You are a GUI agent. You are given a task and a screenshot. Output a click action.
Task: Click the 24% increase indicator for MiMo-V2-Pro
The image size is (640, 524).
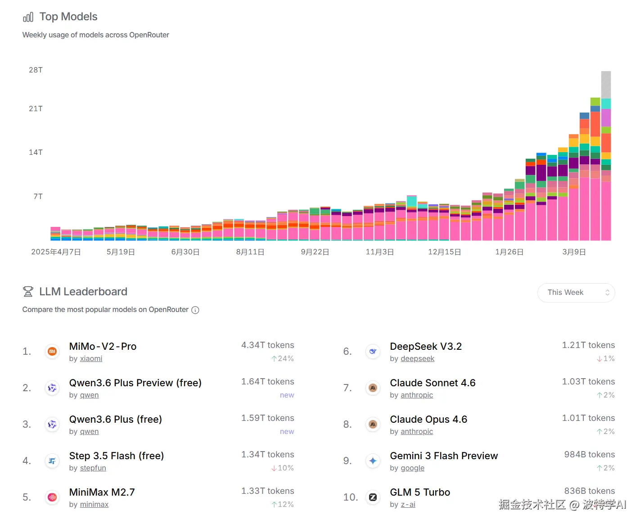(x=283, y=359)
